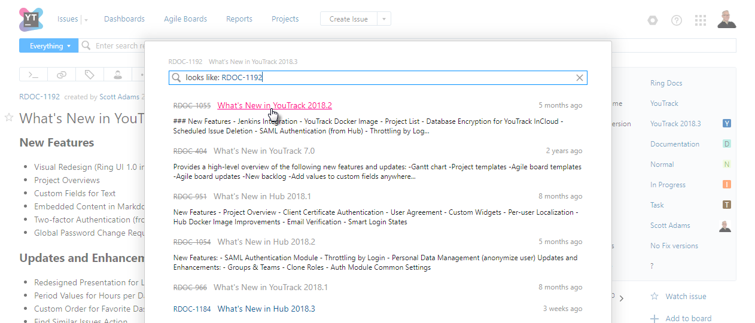Image resolution: width=755 pixels, height=323 pixels.
Task: Click the RDOC-1192 issue ID link on the page
Action: [39, 96]
